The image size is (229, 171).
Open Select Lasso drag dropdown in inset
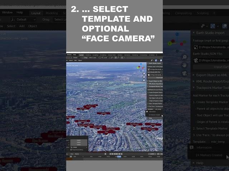coord(94,58)
